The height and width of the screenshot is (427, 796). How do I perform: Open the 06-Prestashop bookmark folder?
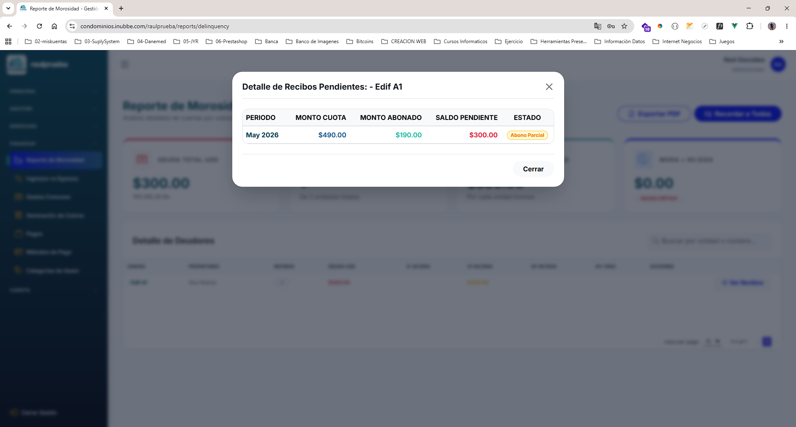click(x=226, y=41)
